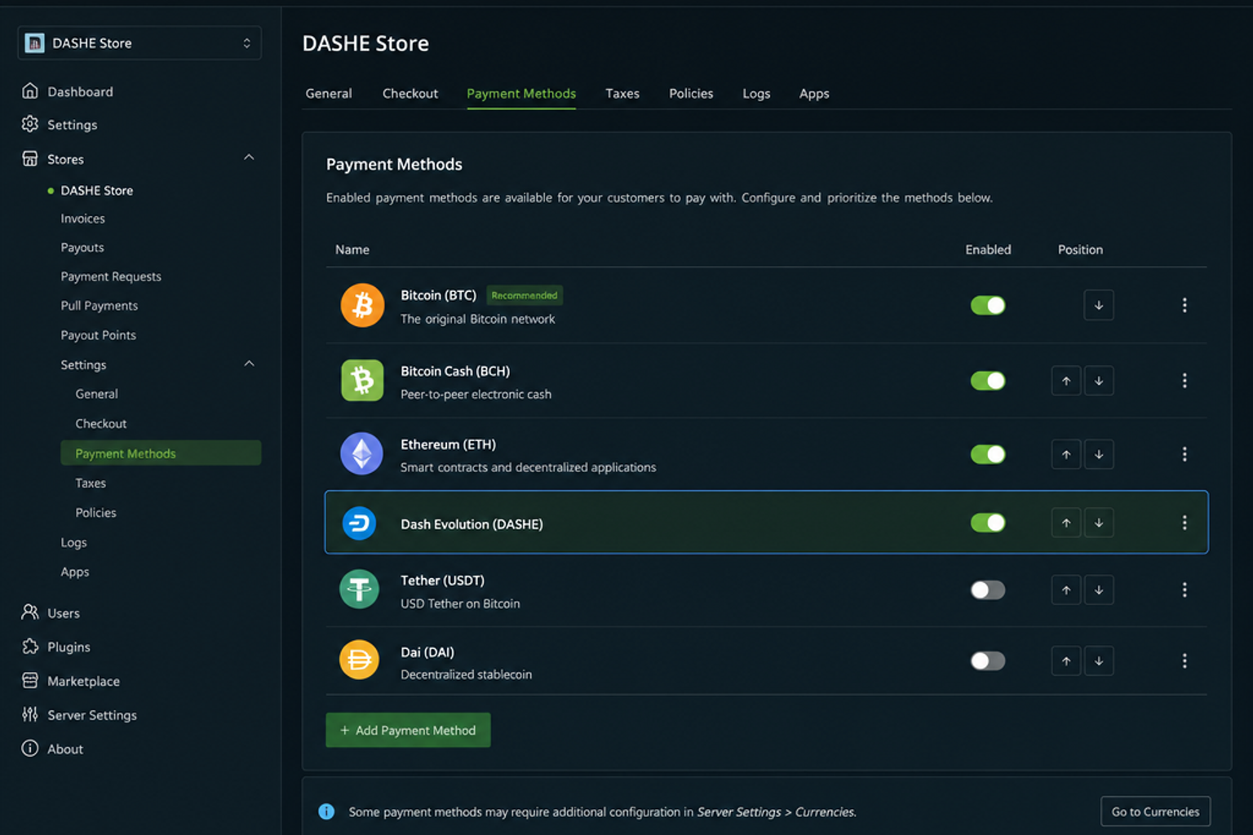The width and height of the screenshot is (1253, 835).
Task: Click the Tether logo icon
Action: [x=360, y=589]
